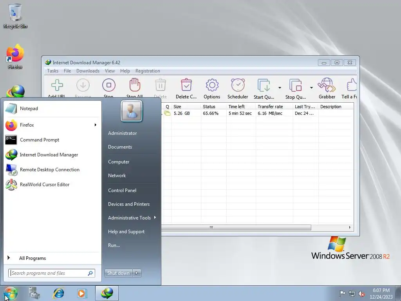Expand the Firefox jump list arrow
Screen dimensions: 401x301
(x=96, y=125)
